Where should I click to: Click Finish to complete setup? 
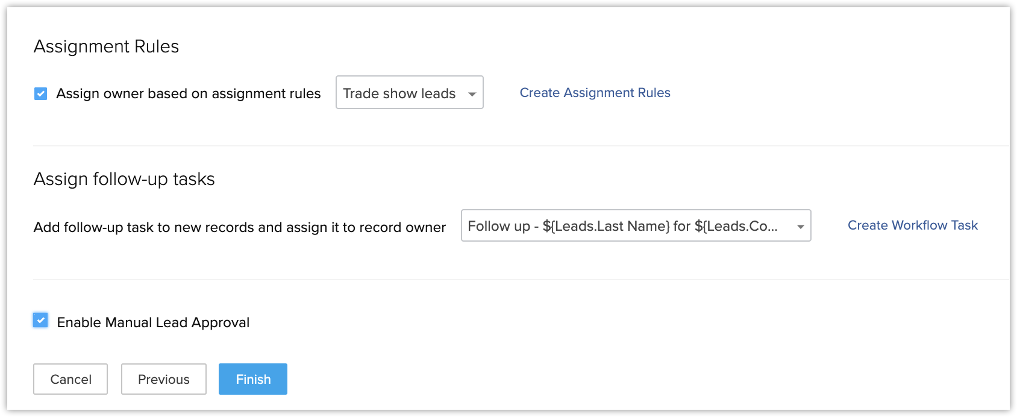(x=253, y=379)
